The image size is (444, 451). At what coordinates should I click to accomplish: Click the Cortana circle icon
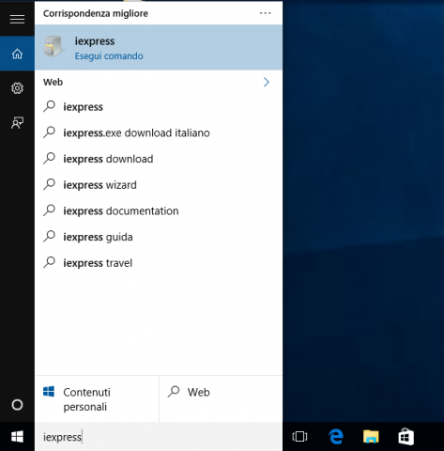coord(17,405)
